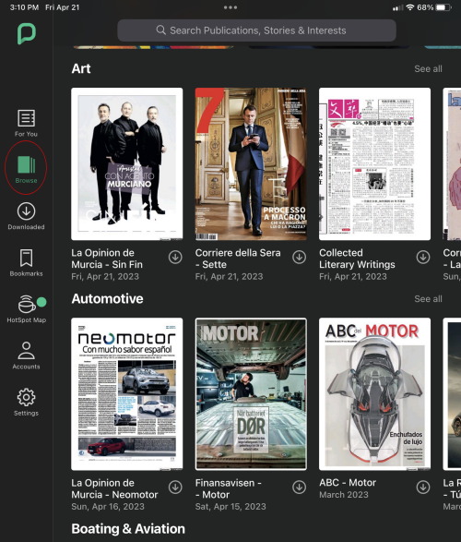
Task: Tap the 3:10 PM clock
Action: pos(24,7)
